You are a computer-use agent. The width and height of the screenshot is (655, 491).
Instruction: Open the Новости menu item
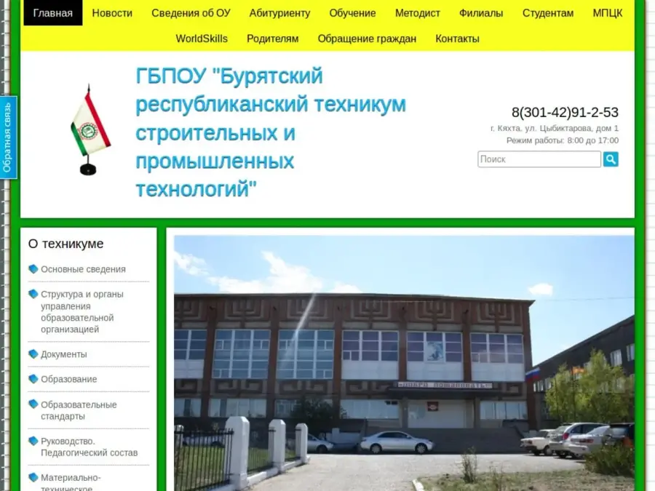pyautogui.click(x=112, y=13)
